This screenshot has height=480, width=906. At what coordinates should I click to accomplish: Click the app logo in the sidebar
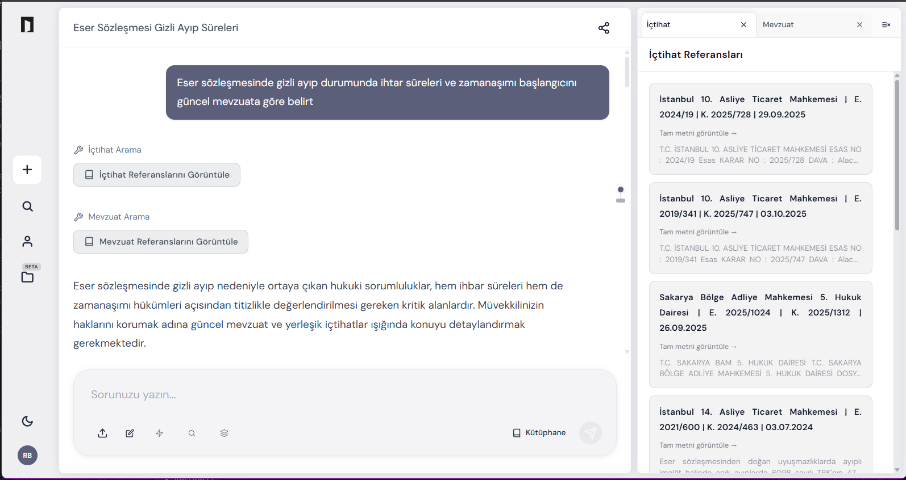click(27, 24)
